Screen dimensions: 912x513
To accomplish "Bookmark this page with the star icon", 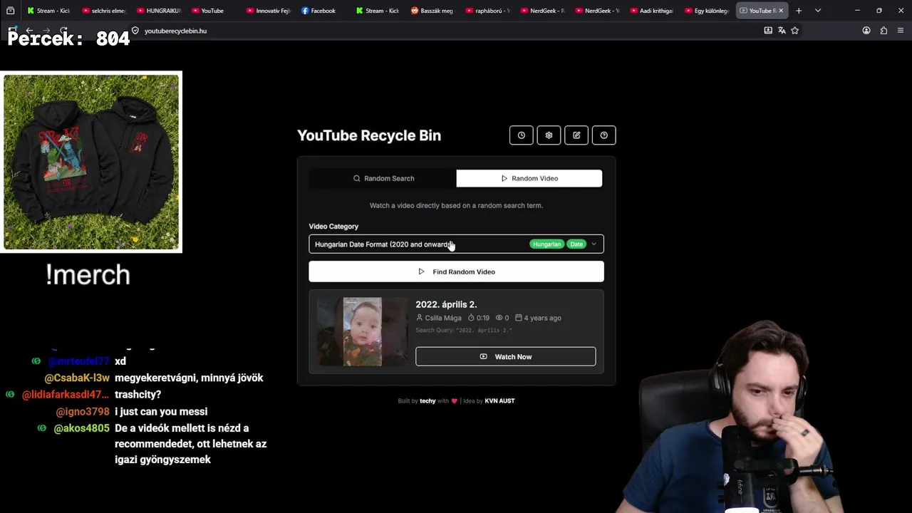I will click(x=795, y=31).
